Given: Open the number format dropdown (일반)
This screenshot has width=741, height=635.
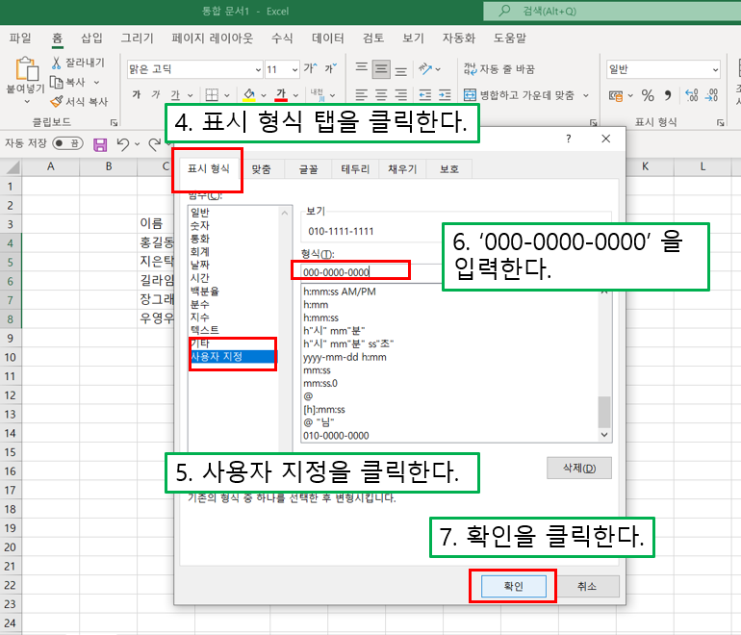Looking at the screenshot, I should point(715,70).
